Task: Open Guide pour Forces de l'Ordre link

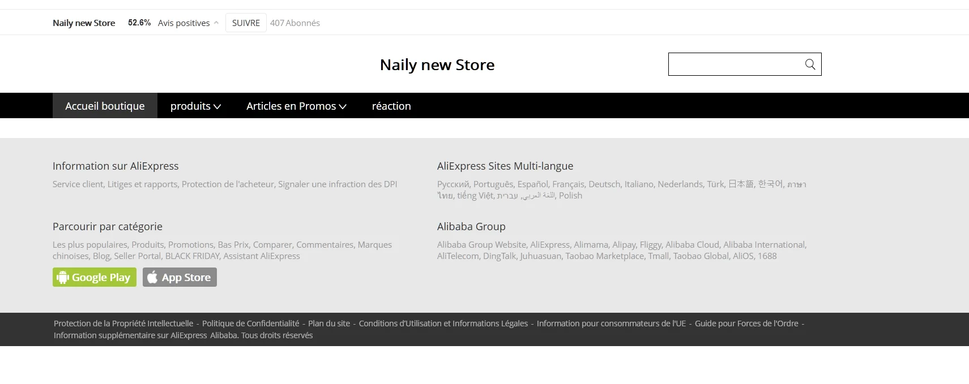Action: pos(746,323)
